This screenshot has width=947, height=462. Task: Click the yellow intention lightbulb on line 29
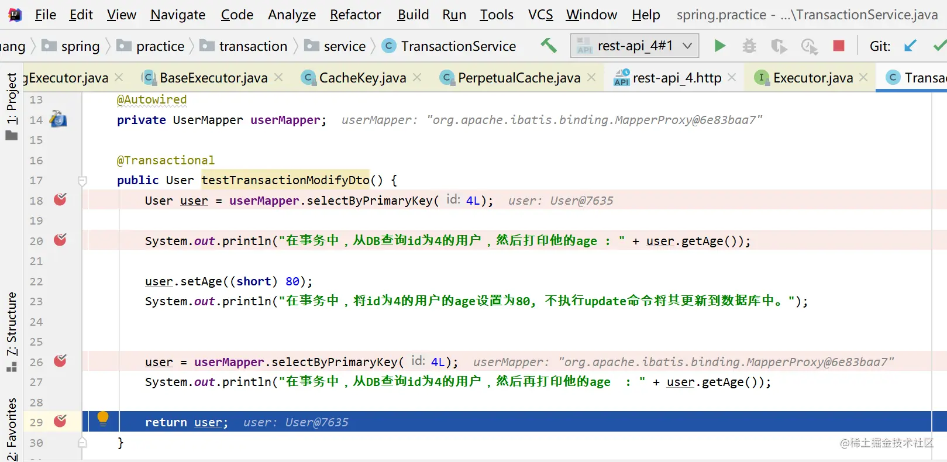[x=103, y=418]
